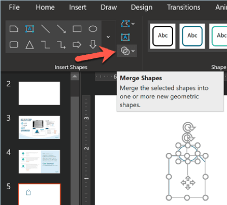Click the slide panel scroll up arrow
Viewport: 227px width, 205px height.
[75, 77]
